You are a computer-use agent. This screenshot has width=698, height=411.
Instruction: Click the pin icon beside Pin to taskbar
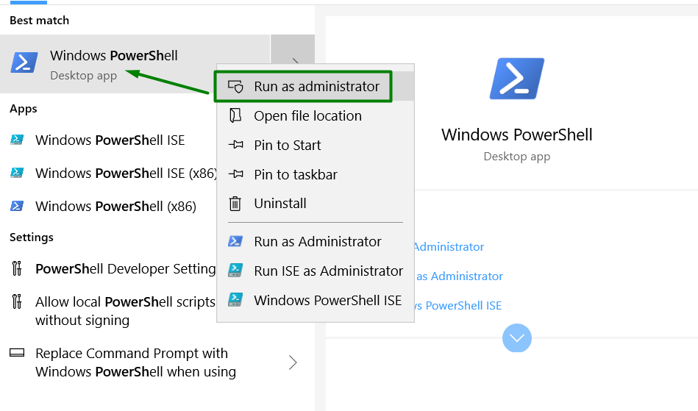click(235, 174)
